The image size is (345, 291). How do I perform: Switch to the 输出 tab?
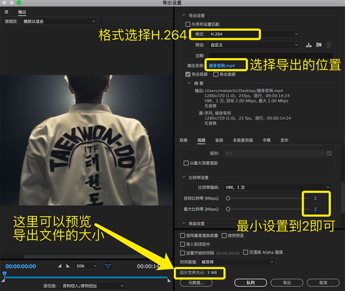click(22, 12)
